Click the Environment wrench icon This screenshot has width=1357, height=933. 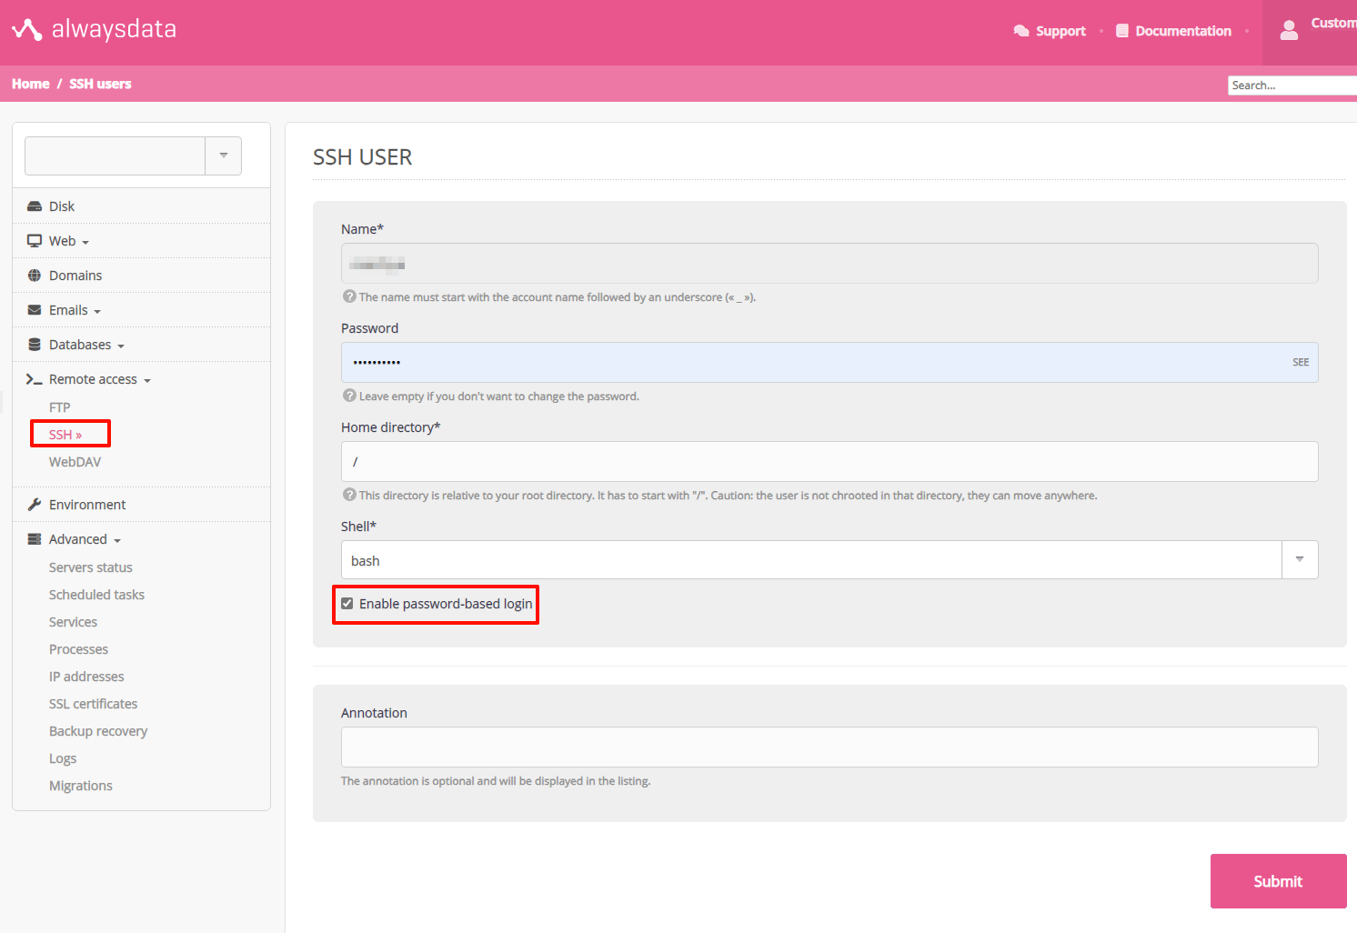tap(35, 505)
